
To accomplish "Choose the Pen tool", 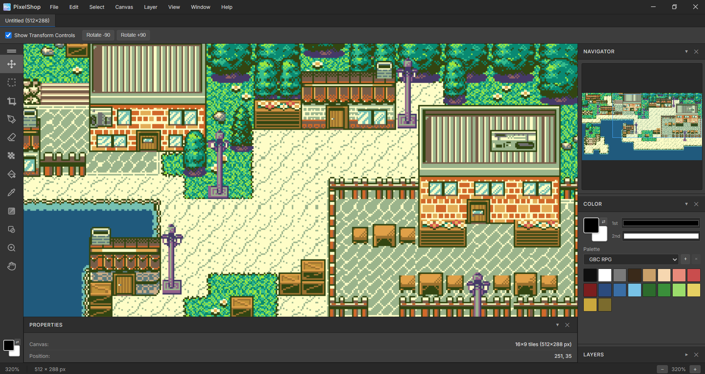I will click(x=11, y=119).
